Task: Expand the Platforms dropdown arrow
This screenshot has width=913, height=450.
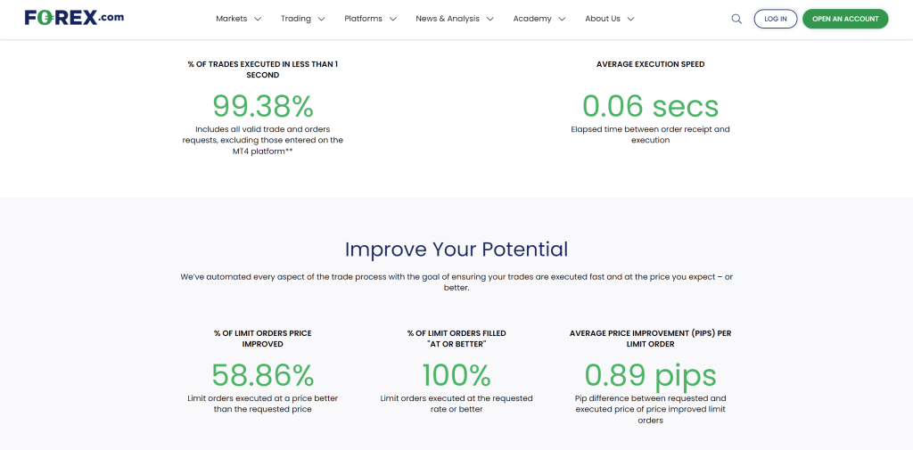Action: [392, 19]
